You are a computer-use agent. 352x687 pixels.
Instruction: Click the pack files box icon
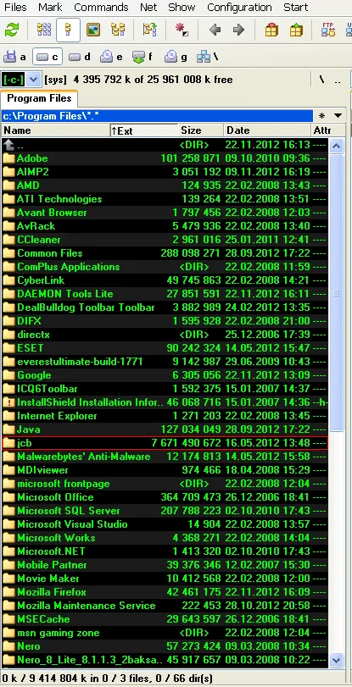(271, 30)
